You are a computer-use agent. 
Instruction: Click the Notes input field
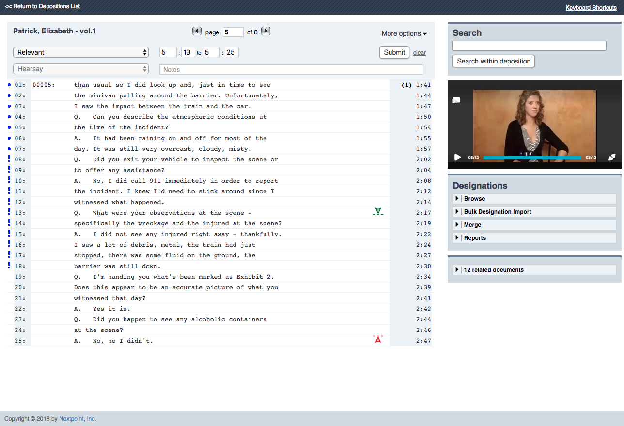click(291, 69)
